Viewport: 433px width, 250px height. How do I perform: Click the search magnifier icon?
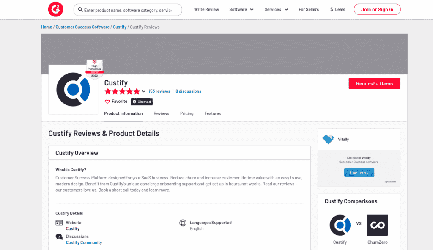(80, 10)
